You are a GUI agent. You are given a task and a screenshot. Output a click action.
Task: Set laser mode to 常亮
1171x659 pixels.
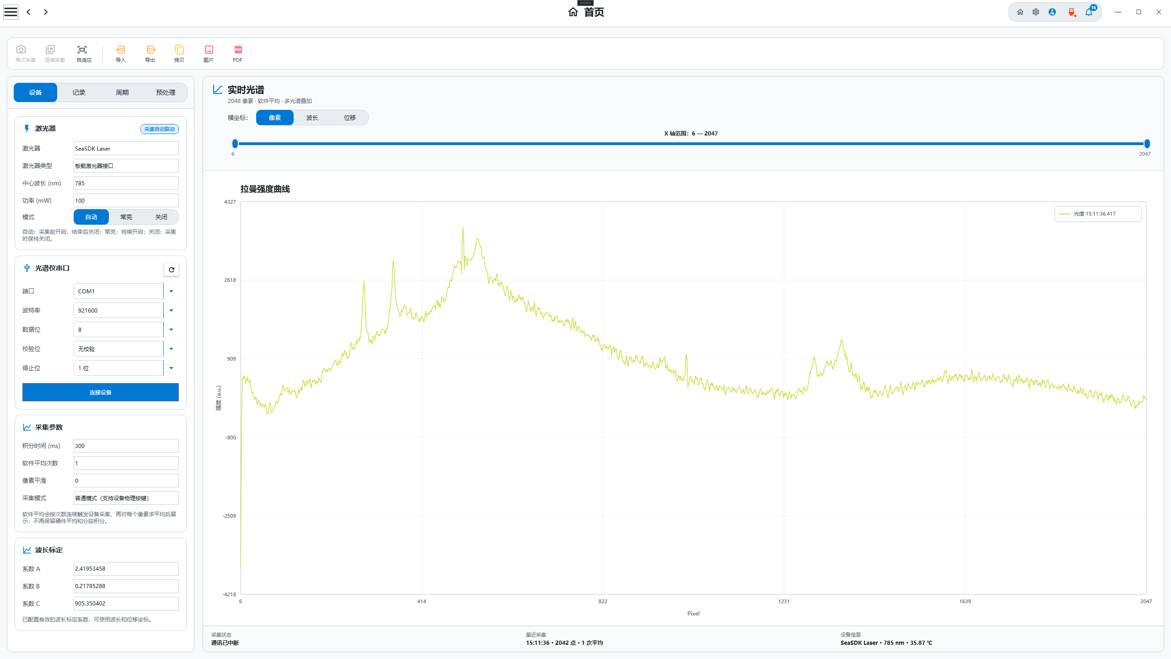126,217
